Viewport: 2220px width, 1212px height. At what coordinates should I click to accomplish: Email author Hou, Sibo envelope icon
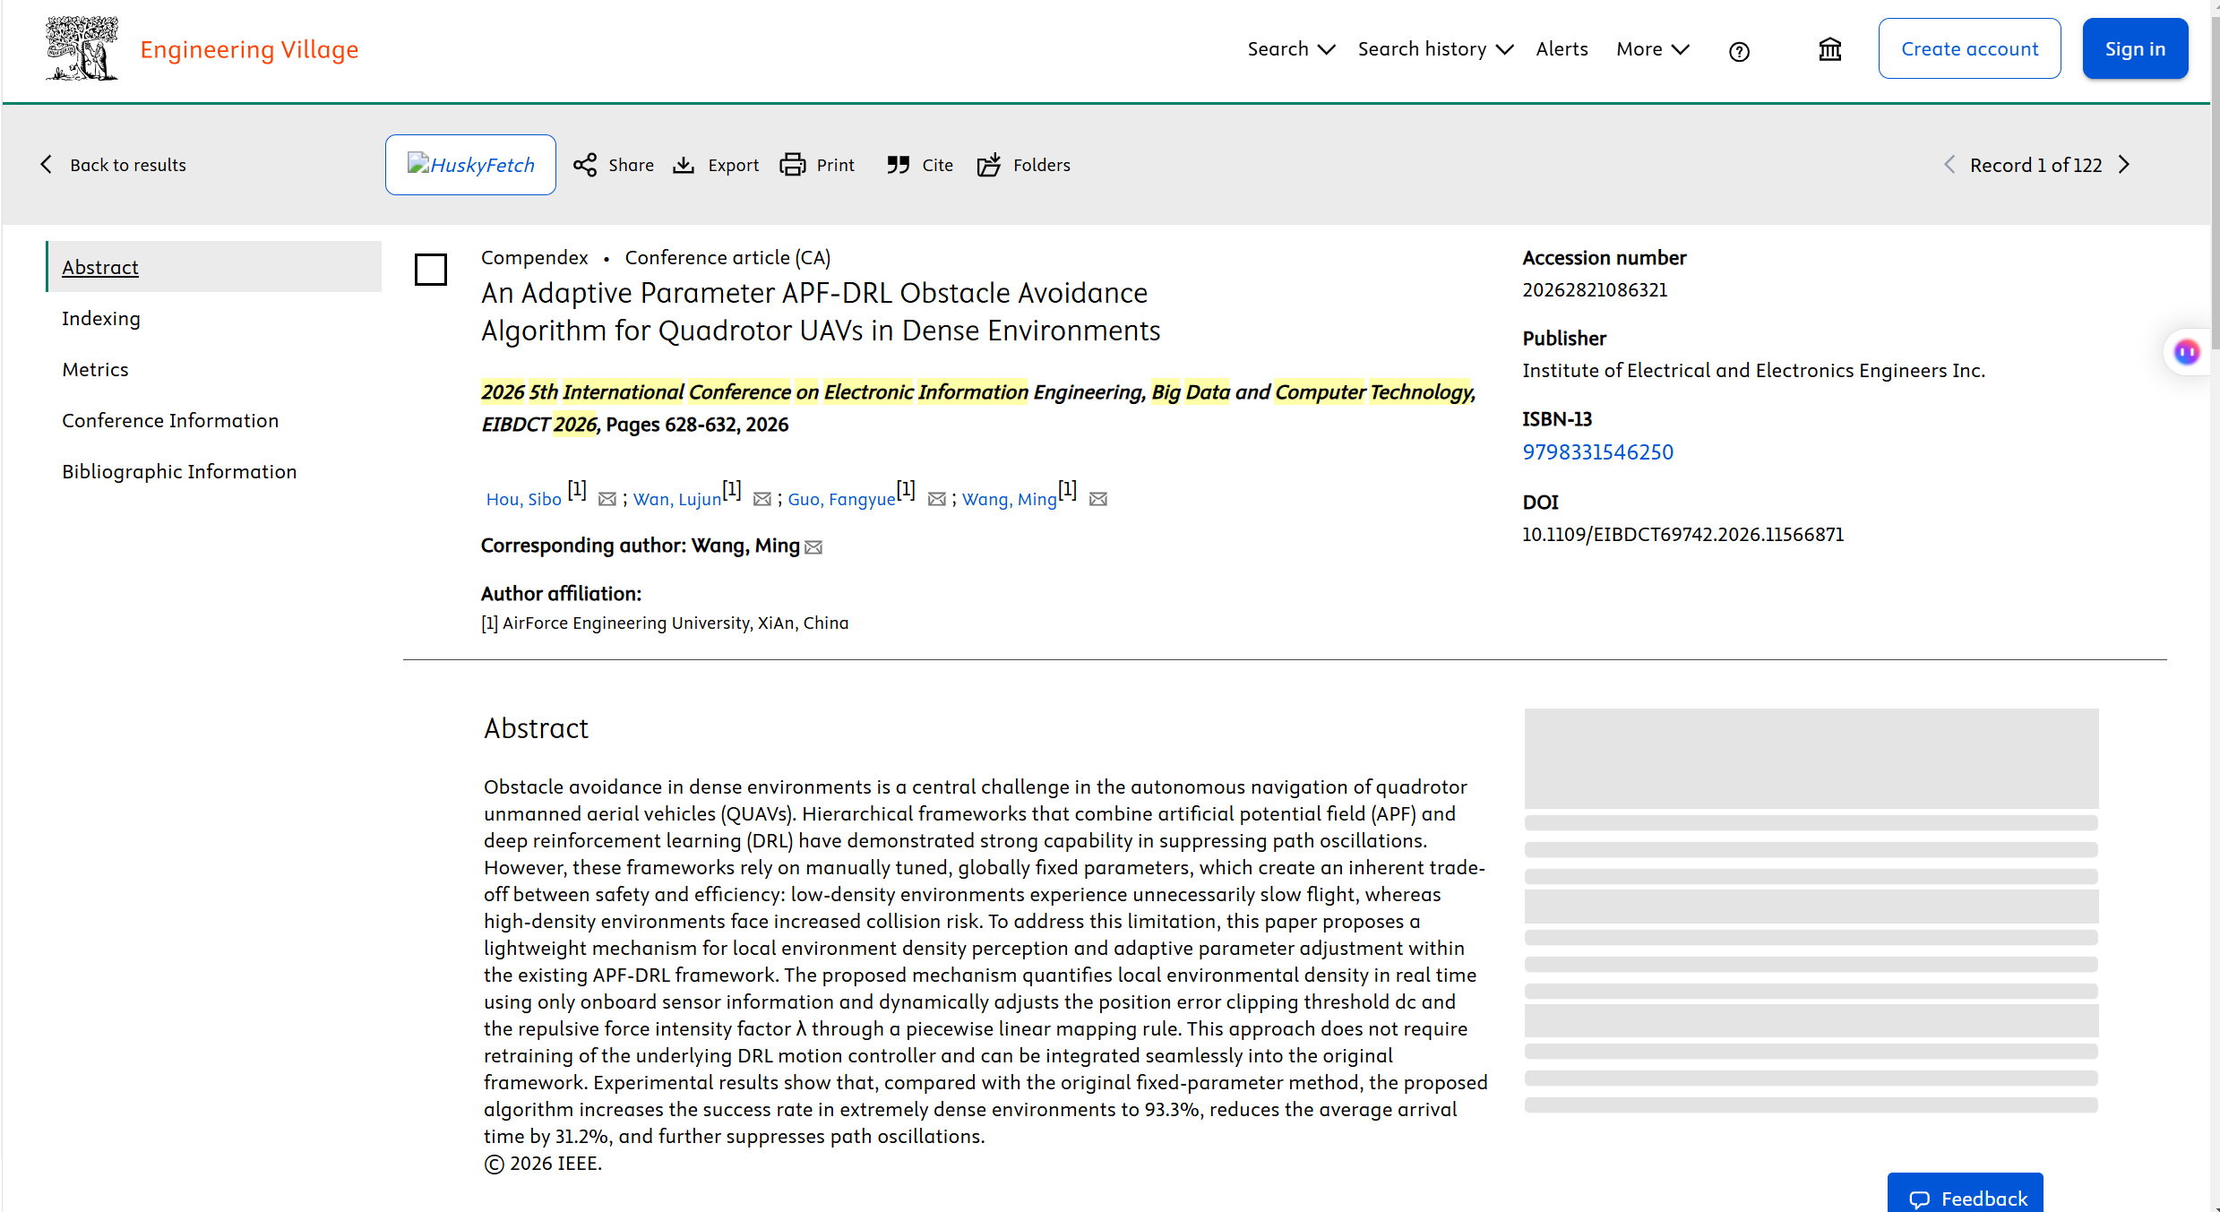tap(607, 499)
